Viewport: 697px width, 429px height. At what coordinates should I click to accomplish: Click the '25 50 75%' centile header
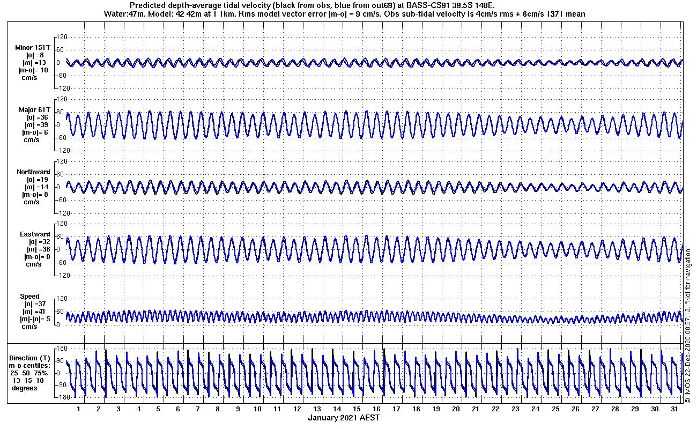pyautogui.click(x=28, y=373)
